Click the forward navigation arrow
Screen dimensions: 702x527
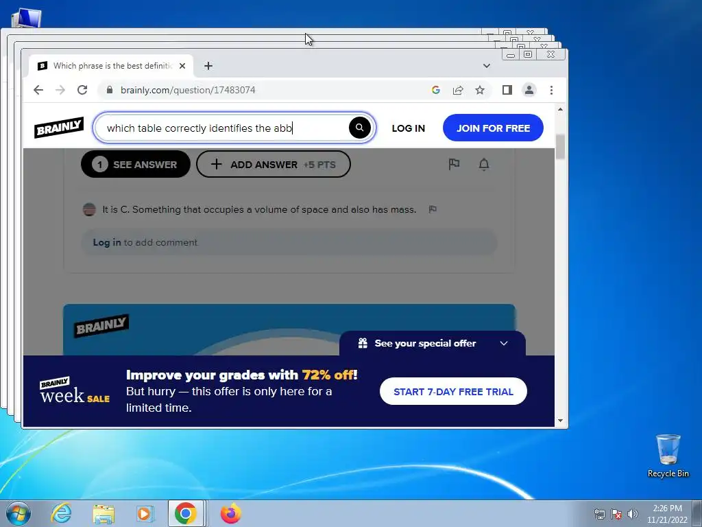pyautogui.click(x=60, y=90)
